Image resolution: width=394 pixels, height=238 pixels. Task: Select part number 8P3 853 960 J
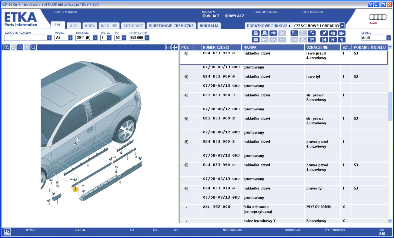[x=219, y=95]
